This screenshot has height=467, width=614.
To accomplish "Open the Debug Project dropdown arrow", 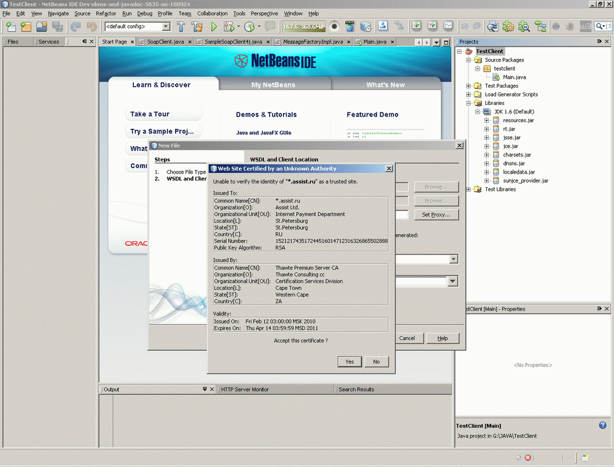I will point(238,26).
